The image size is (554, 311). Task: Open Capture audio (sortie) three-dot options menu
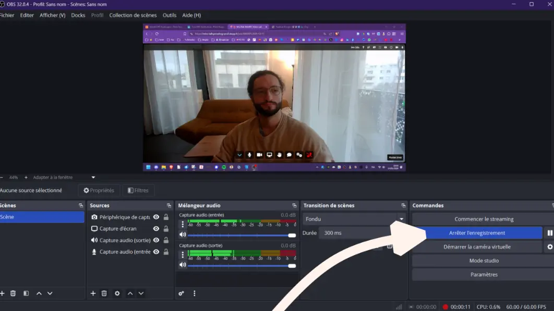click(x=183, y=255)
